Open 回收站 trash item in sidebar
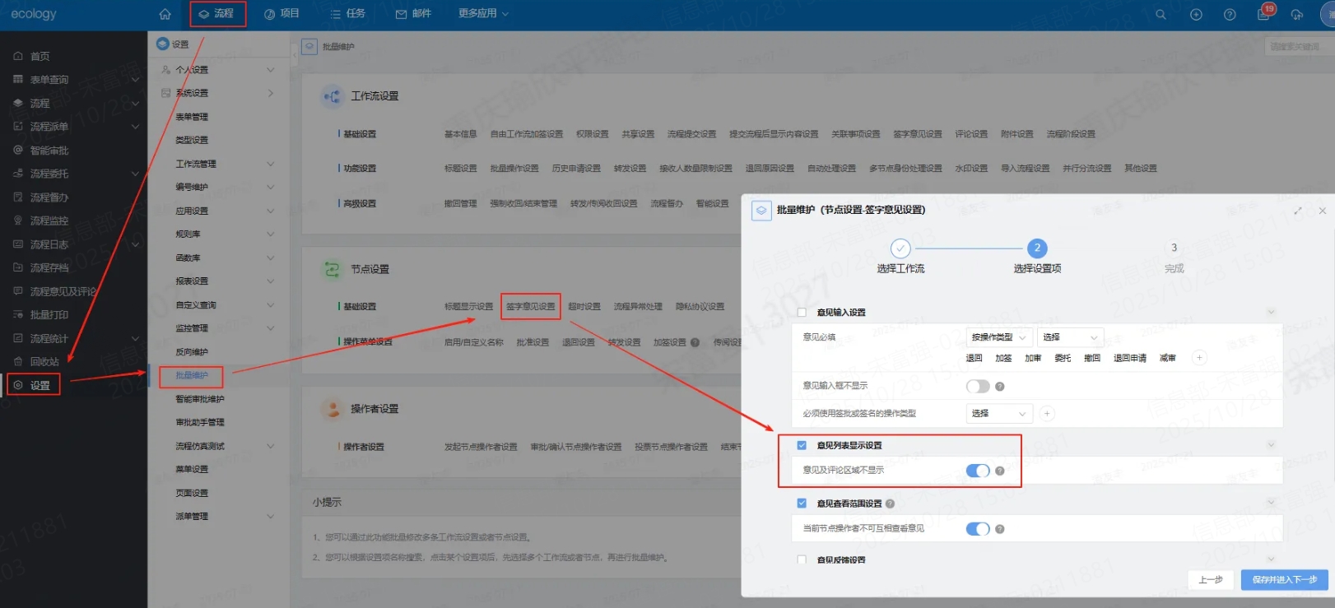 click(x=44, y=361)
